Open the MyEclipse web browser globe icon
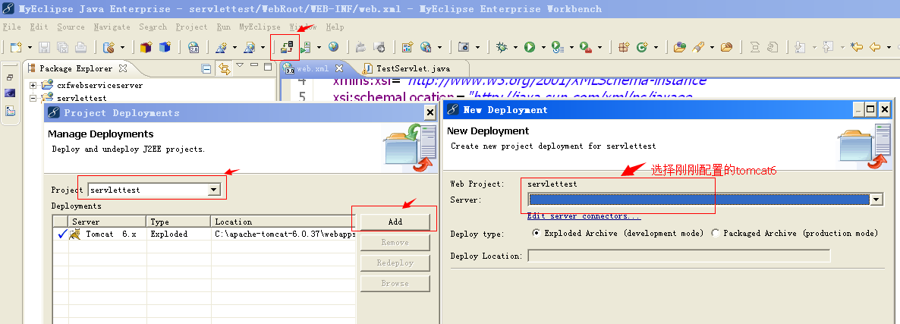This screenshot has height=324, width=900. click(333, 47)
